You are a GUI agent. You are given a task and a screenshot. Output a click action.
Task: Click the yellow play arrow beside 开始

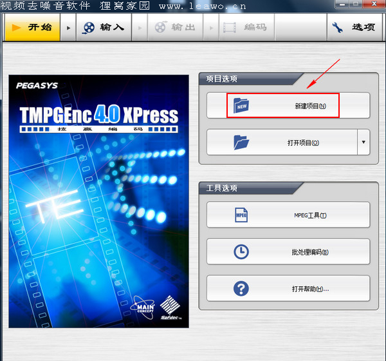pos(16,27)
